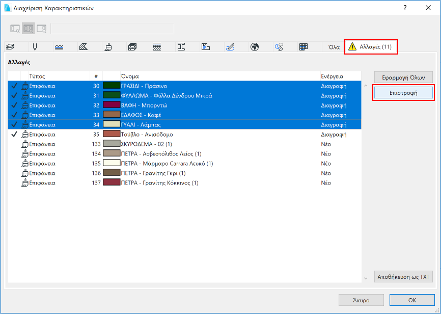Viewport: 441px width, 314px height.
Task: Toggle checkmark on Τούβλο - Ανισόδομο row
Action: point(14,135)
